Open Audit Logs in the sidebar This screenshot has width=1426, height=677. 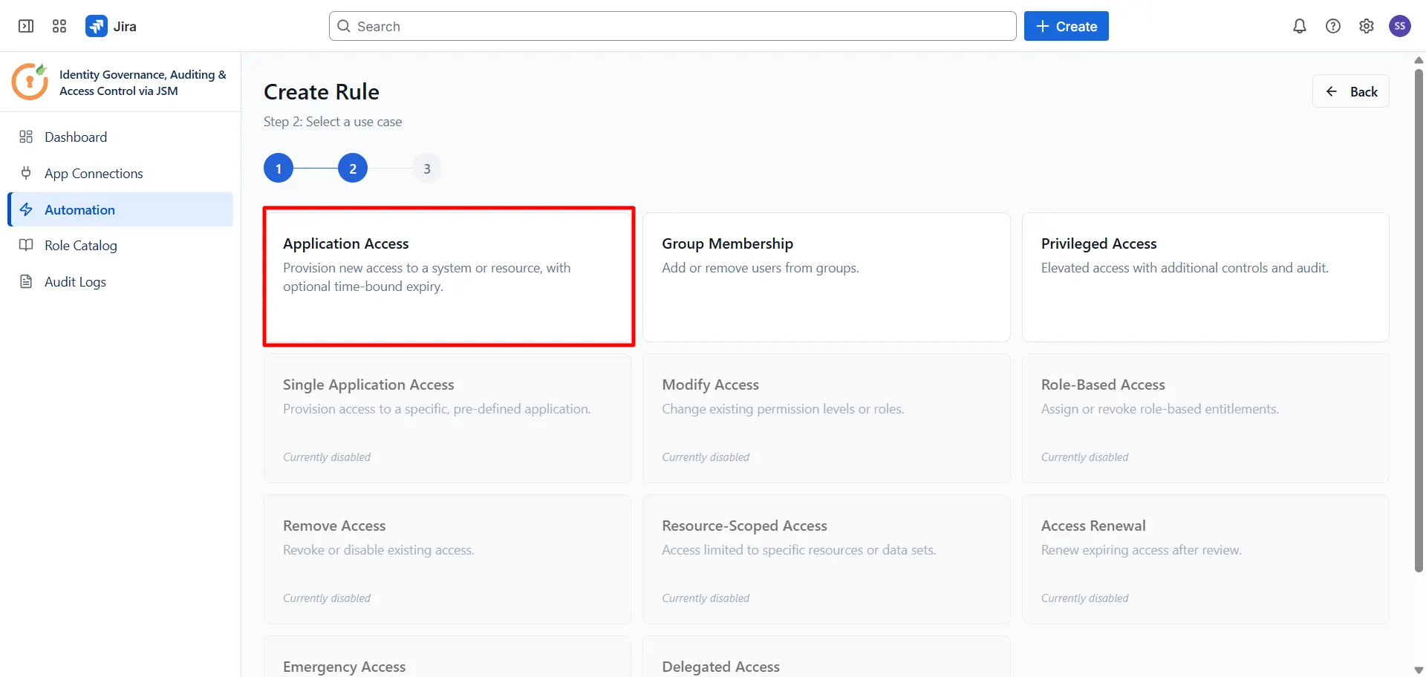click(120, 281)
